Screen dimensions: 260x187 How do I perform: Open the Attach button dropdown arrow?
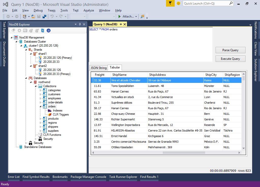click(136, 16)
